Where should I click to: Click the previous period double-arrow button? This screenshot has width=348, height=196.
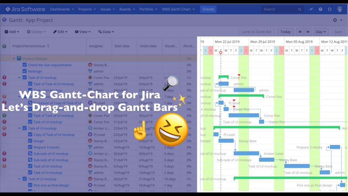tap(300, 32)
